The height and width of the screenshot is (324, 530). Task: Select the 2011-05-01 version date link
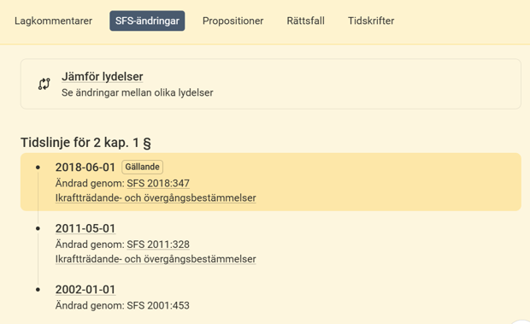(85, 228)
